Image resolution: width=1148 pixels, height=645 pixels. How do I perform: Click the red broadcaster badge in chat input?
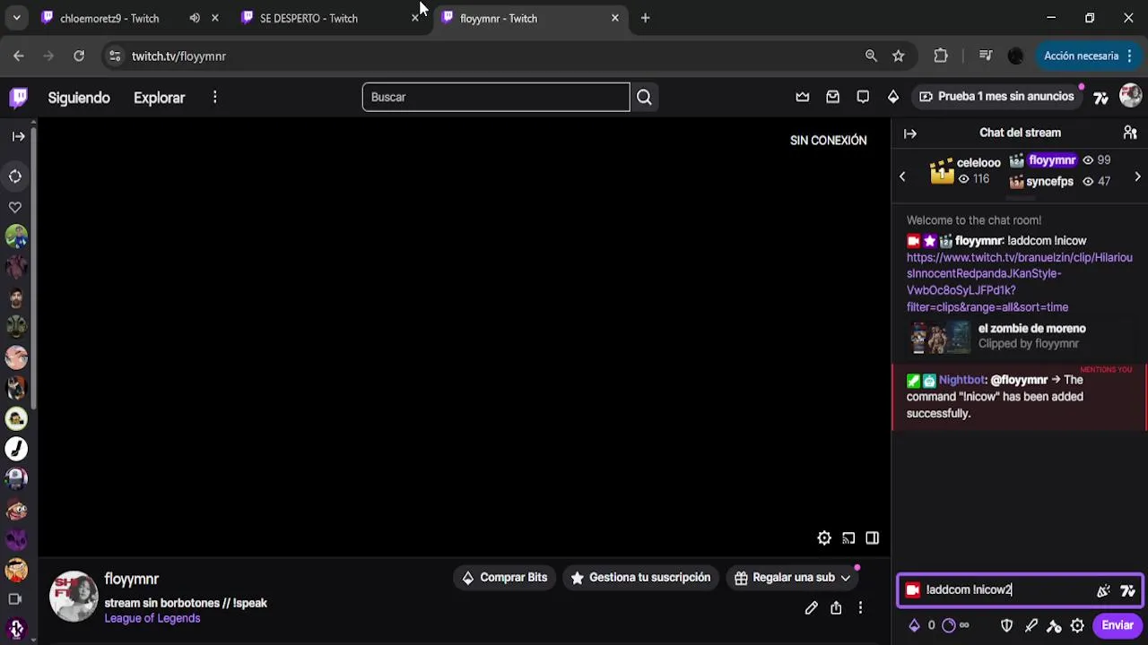pyautogui.click(x=913, y=590)
